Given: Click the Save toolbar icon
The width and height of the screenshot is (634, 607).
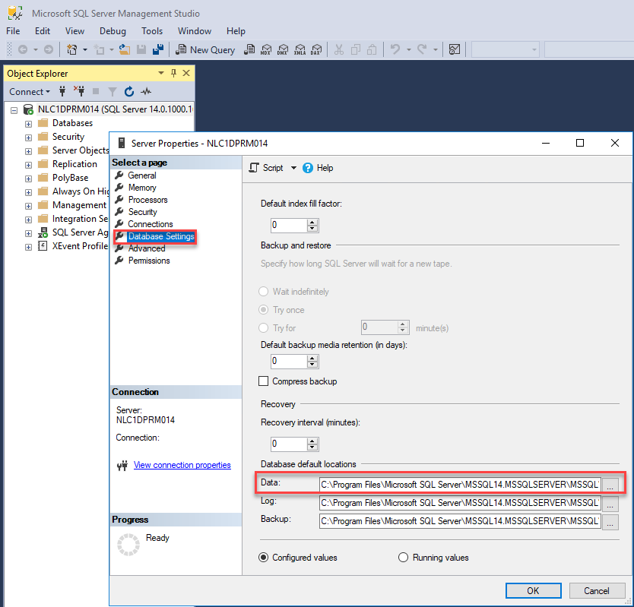Looking at the screenshot, I should pyautogui.click(x=141, y=49).
